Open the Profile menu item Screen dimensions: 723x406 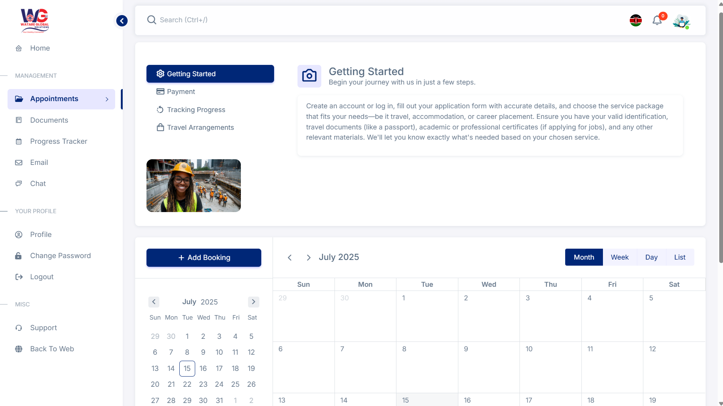pyautogui.click(x=41, y=234)
